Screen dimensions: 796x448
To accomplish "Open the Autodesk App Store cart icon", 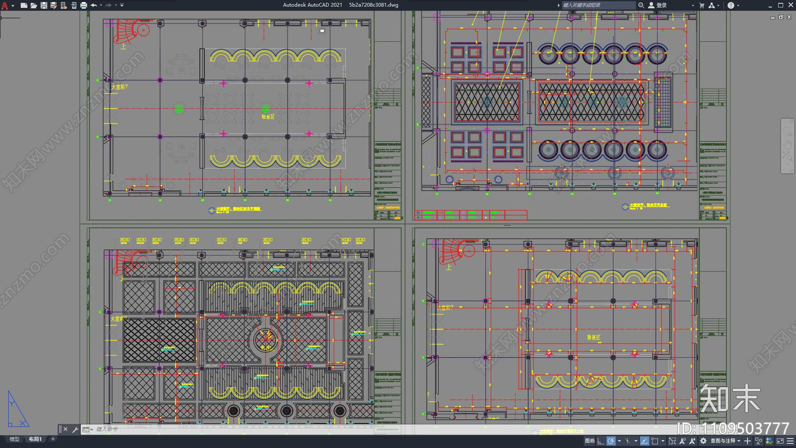I will [x=702, y=5].
